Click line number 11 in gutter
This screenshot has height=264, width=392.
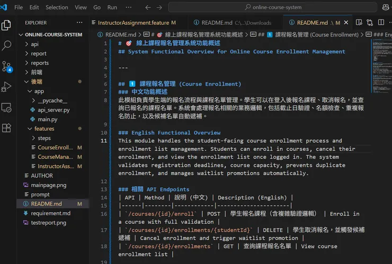(104, 141)
